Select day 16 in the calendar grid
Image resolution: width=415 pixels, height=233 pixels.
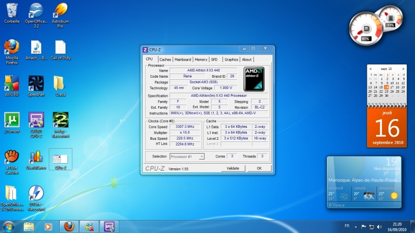[386, 87]
